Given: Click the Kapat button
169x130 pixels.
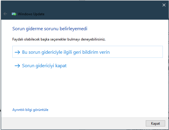Looking at the screenshot, I should click(155, 124).
